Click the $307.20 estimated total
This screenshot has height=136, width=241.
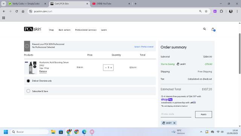pyautogui.click(x=207, y=89)
